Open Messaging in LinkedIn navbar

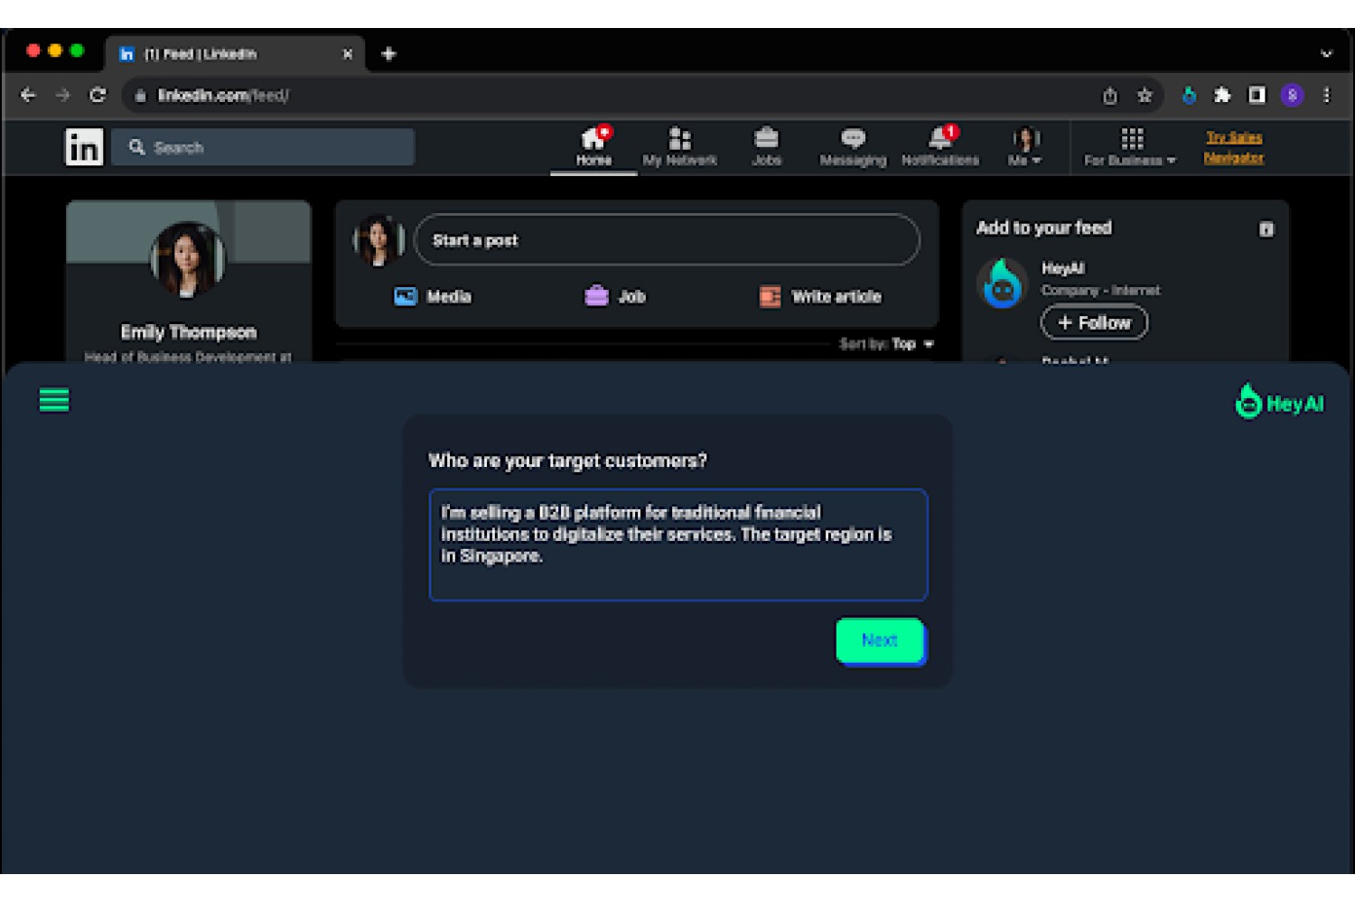pos(853,147)
